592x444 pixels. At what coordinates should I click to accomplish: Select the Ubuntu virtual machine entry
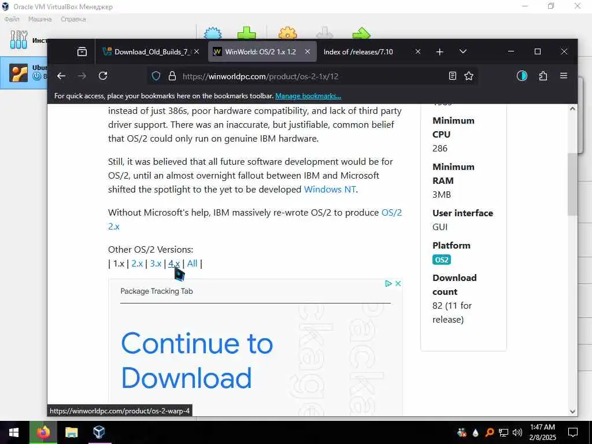click(x=23, y=73)
